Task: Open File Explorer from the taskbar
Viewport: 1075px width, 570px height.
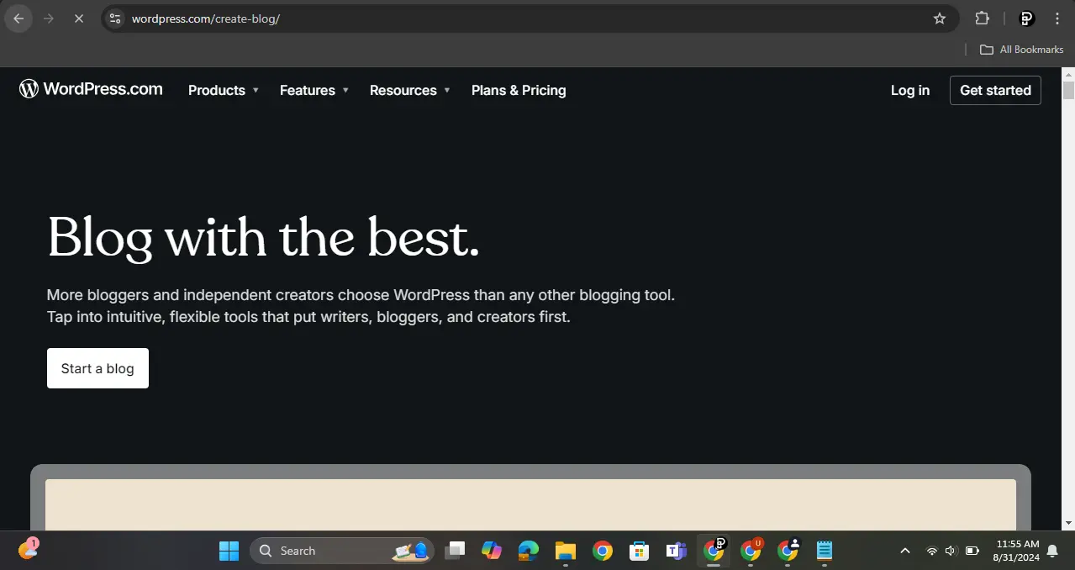Action: click(x=566, y=551)
